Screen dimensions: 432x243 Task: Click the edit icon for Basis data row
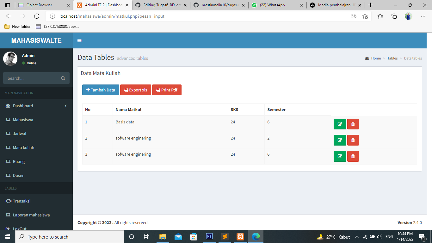[340, 124]
